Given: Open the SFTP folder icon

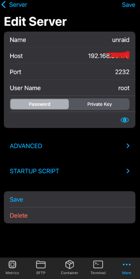Looking at the screenshot, I should (41, 264).
